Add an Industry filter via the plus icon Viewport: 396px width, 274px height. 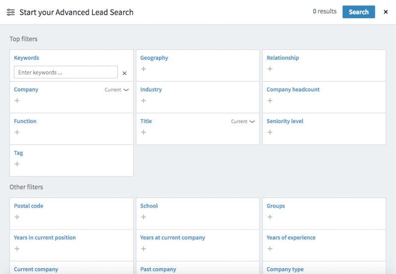(x=144, y=100)
